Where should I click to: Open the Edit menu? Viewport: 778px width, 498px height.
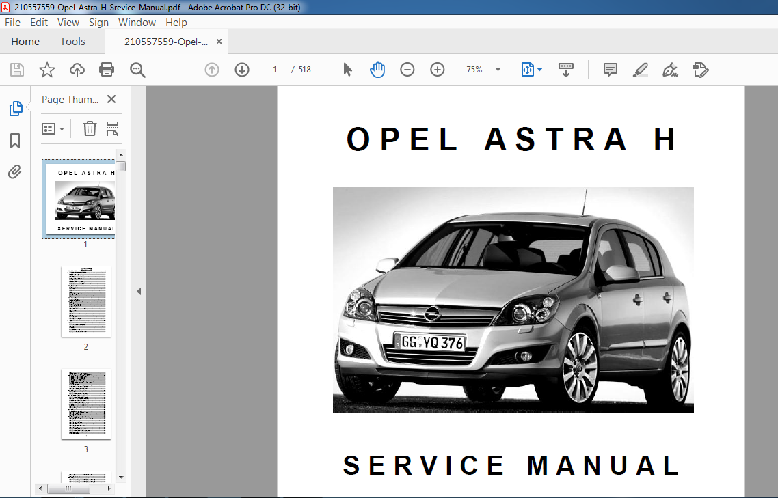(x=39, y=23)
